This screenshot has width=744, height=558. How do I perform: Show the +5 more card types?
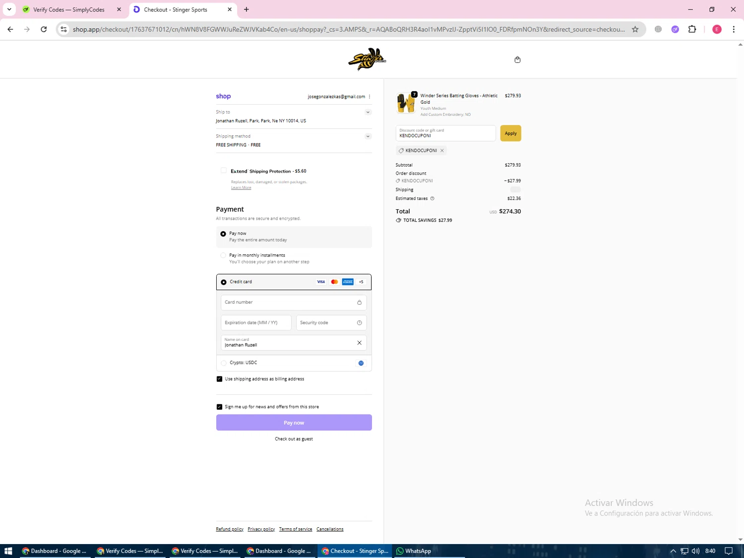pyautogui.click(x=361, y=282)
